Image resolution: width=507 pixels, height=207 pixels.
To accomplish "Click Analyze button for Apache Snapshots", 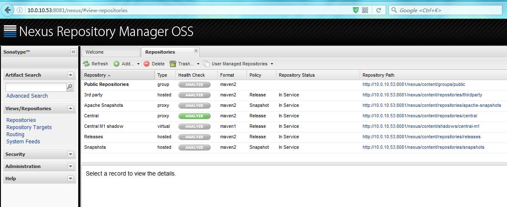I will [194, 106].
